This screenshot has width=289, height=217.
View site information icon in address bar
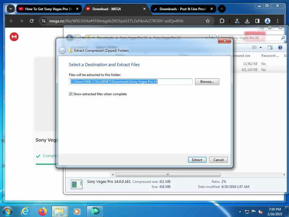tap(44, 21)
